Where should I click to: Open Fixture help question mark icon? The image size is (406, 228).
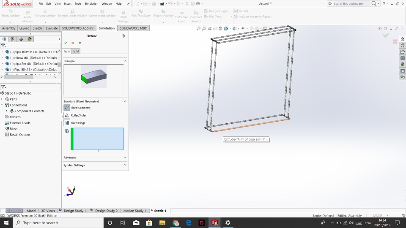point(123,36)
